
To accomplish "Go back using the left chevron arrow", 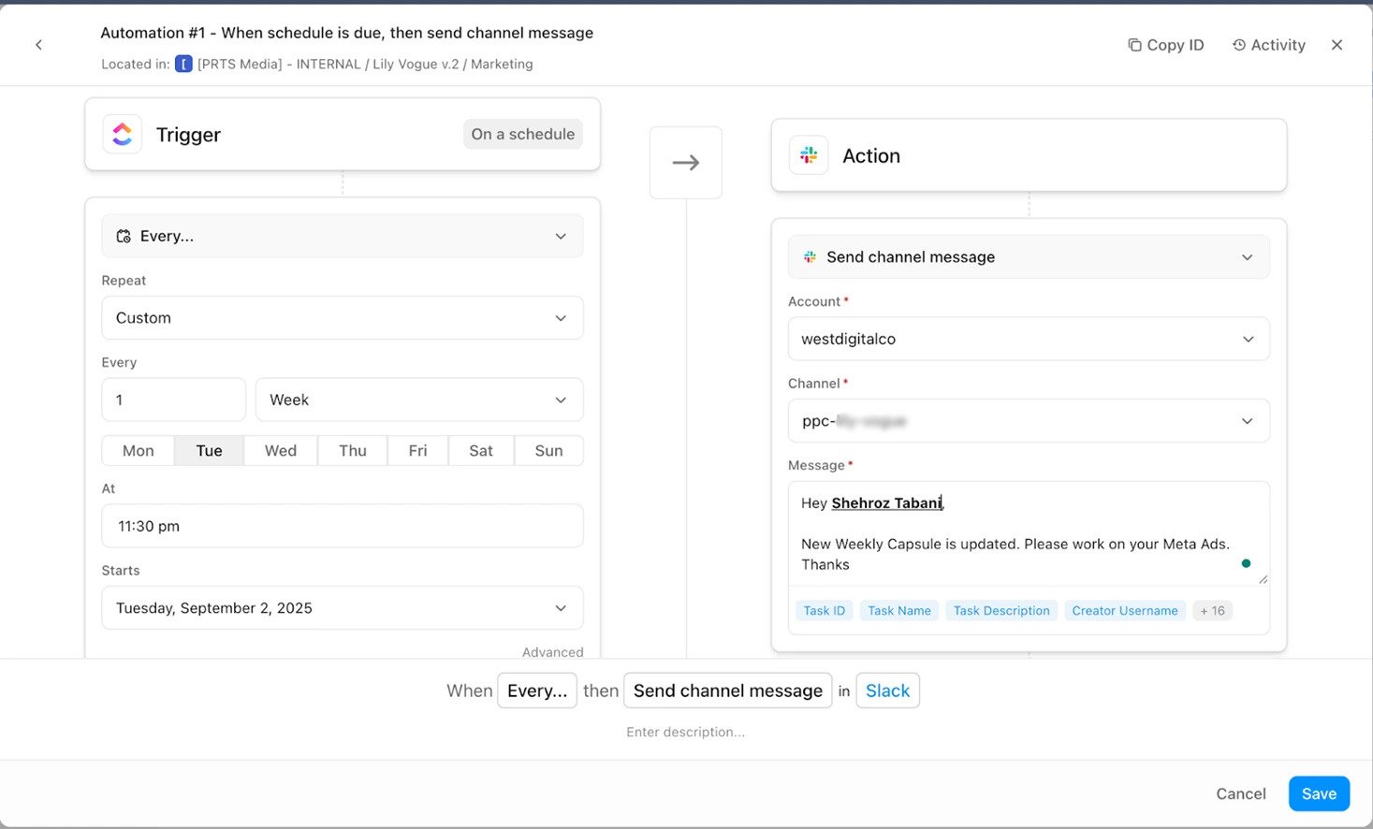I will [38, 45].
